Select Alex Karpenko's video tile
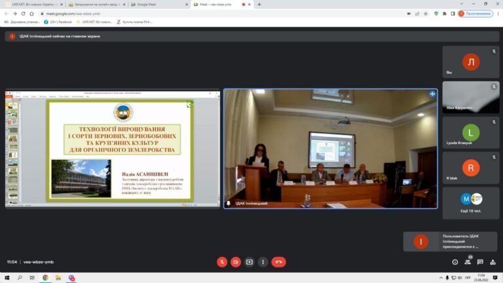 point(471,97)
